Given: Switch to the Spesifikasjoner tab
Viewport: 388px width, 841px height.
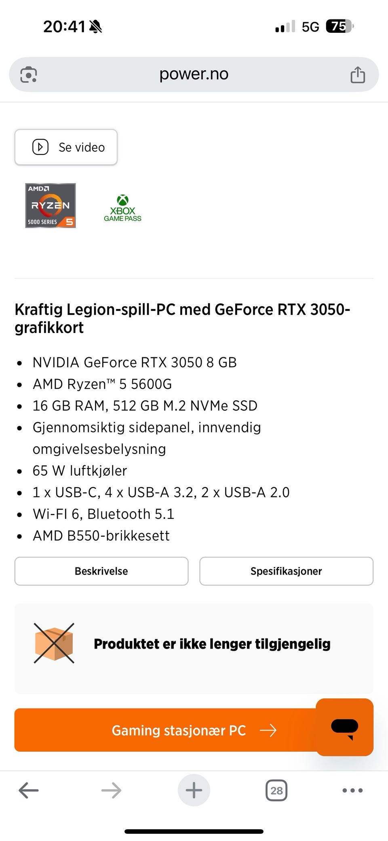Looking at the screenshot, I should [286, 571].
